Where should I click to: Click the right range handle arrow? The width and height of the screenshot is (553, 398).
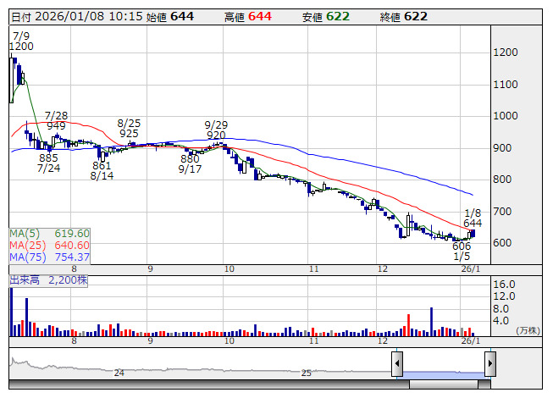click(489, 364)
